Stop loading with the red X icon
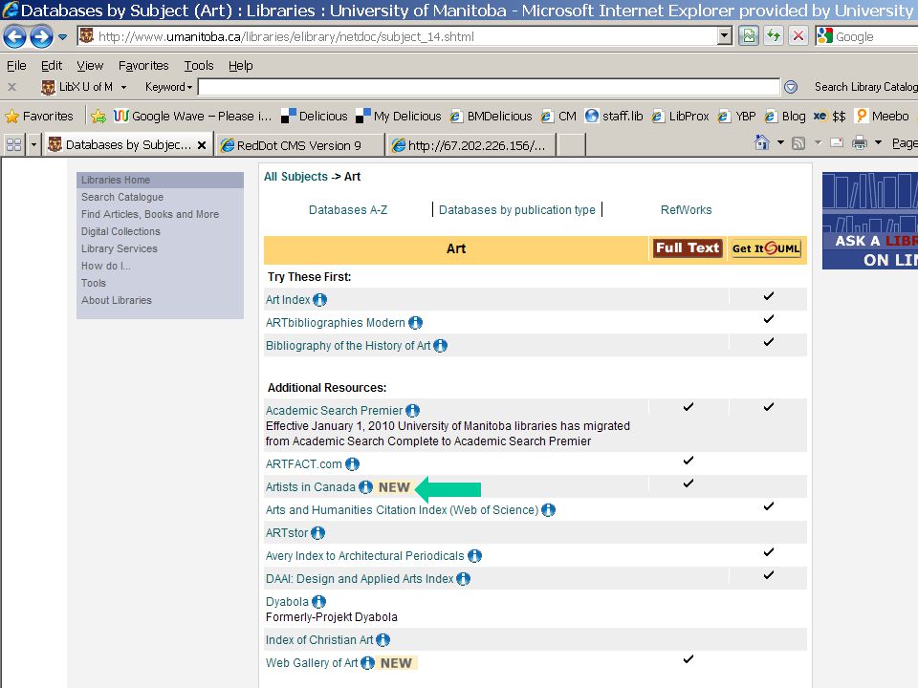 click(x=798, y=36)
